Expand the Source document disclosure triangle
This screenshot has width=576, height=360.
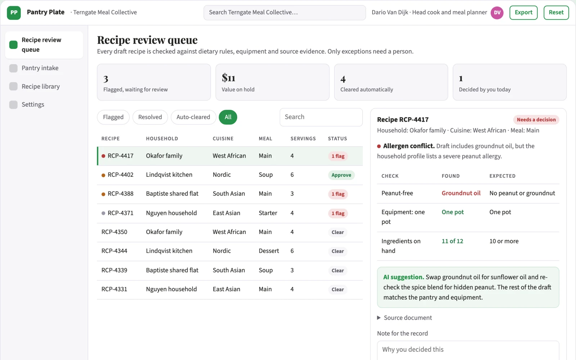379,318
